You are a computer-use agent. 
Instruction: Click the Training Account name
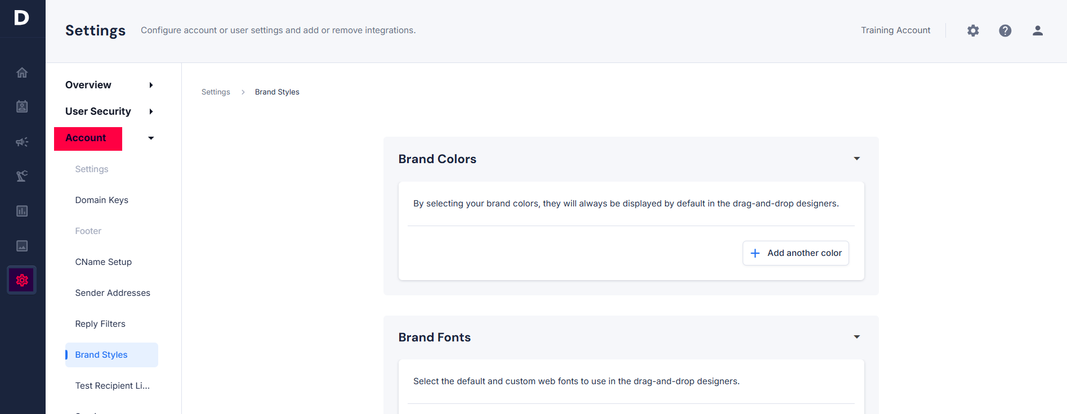pyautogui.click(x=895, y=30)
